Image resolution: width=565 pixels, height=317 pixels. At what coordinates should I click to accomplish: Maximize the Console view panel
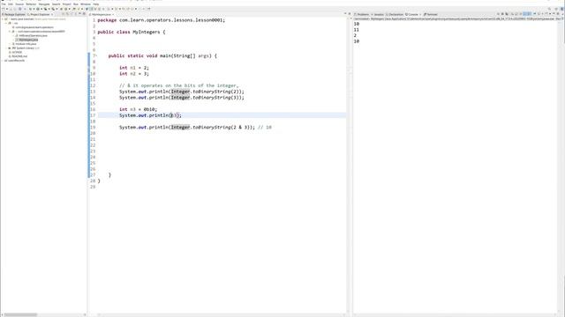[x=558, y=14]
